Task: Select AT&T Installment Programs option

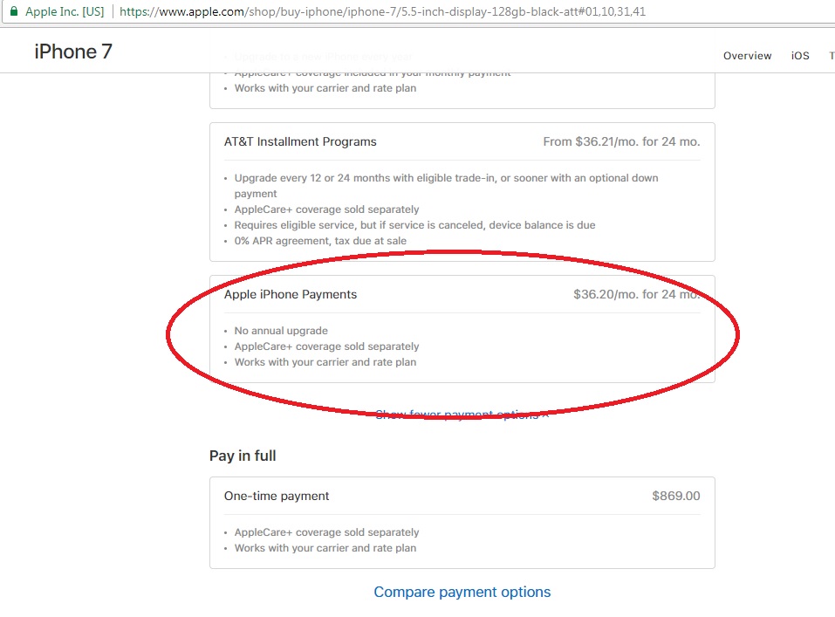Action: pos(462,192)
